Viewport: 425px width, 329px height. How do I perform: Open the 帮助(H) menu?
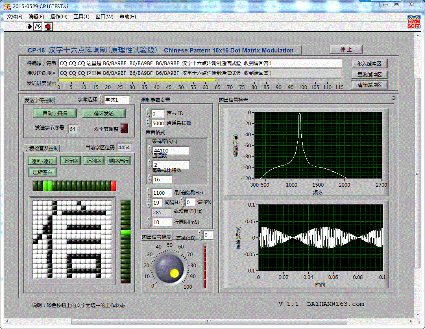(x=128, y=17)
